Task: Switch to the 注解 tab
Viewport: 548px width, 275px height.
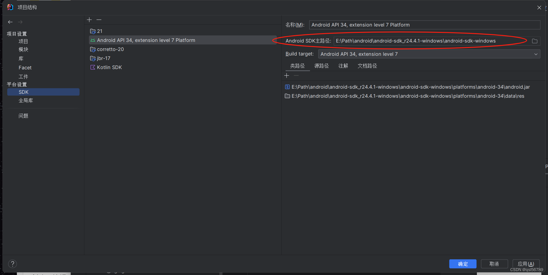Action: click(x=343, y=65)
